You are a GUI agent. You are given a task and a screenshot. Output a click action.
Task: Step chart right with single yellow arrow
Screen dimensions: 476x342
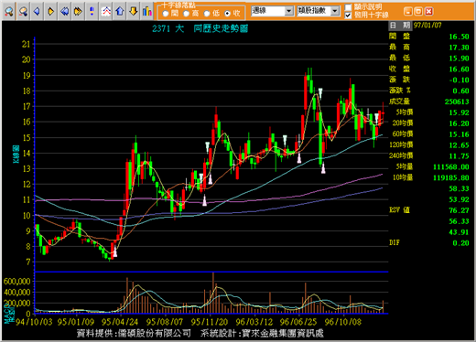click(x=50, y=12)
